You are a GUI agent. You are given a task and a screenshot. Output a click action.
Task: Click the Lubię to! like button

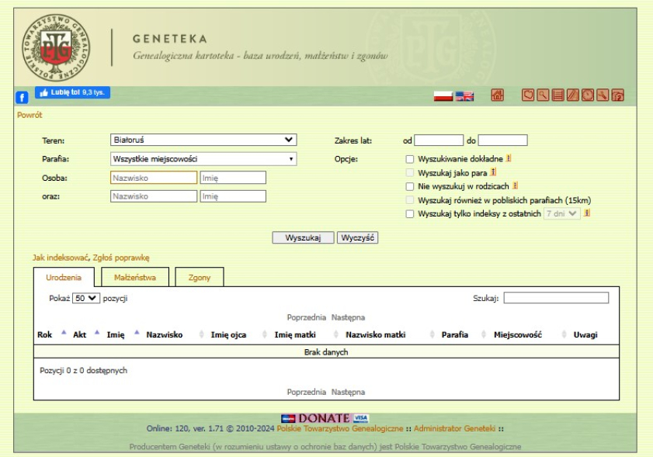pos(72,92)
